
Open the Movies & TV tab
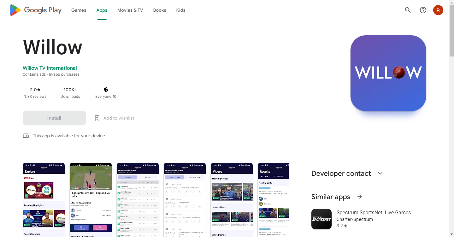tap(130, 10)
